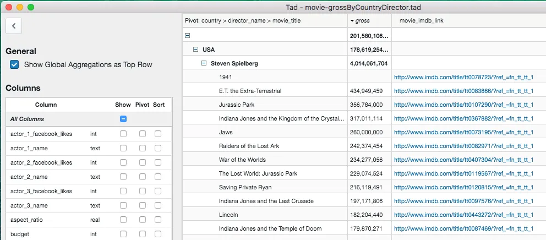Click the green macOS fullscreen button

tap(31, 7)
